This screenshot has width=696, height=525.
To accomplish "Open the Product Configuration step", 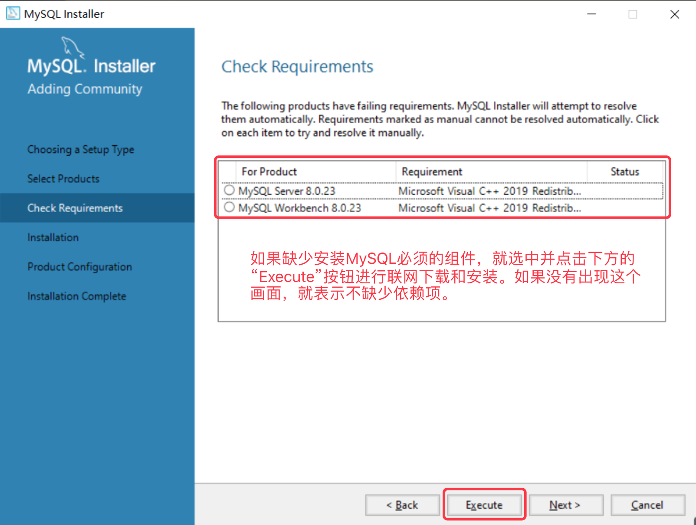I will click(x=79, y=267).
